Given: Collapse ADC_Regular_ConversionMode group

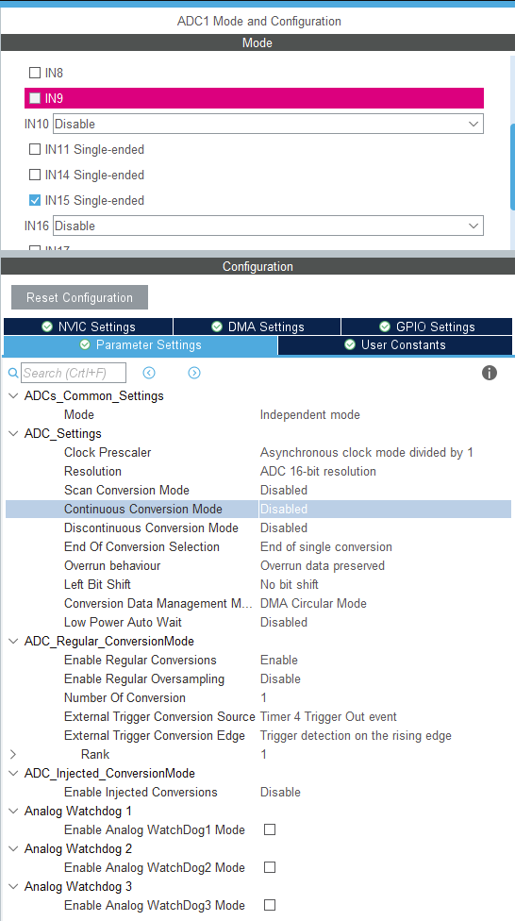Looking at the screenshot, I should click(13, 641).
